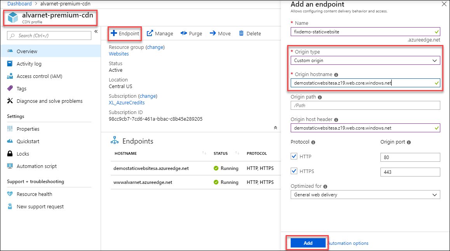The width and height of the screenshot is (450, 251).
Task: Open the Optimized for dropdown
Action: pyautogui.click(x=365, y=194)
